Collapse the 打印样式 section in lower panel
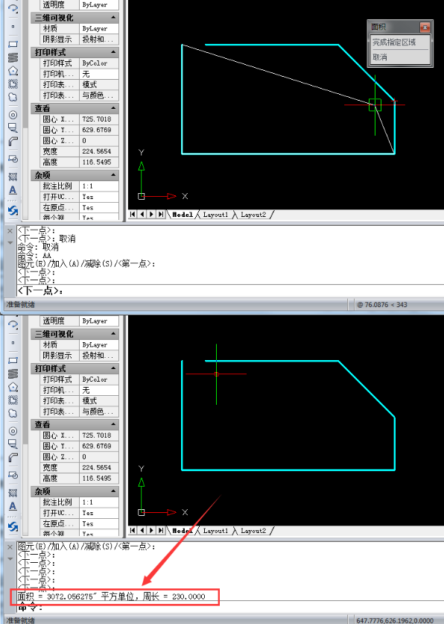 click(x=113, y=368)
